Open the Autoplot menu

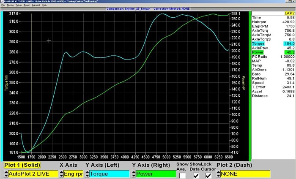(36, 5)
